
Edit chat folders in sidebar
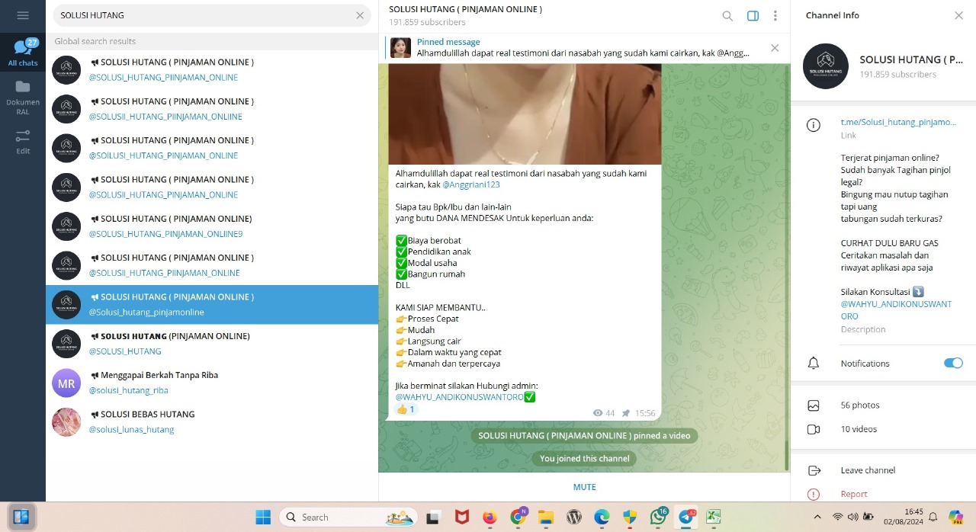[23, 141]
